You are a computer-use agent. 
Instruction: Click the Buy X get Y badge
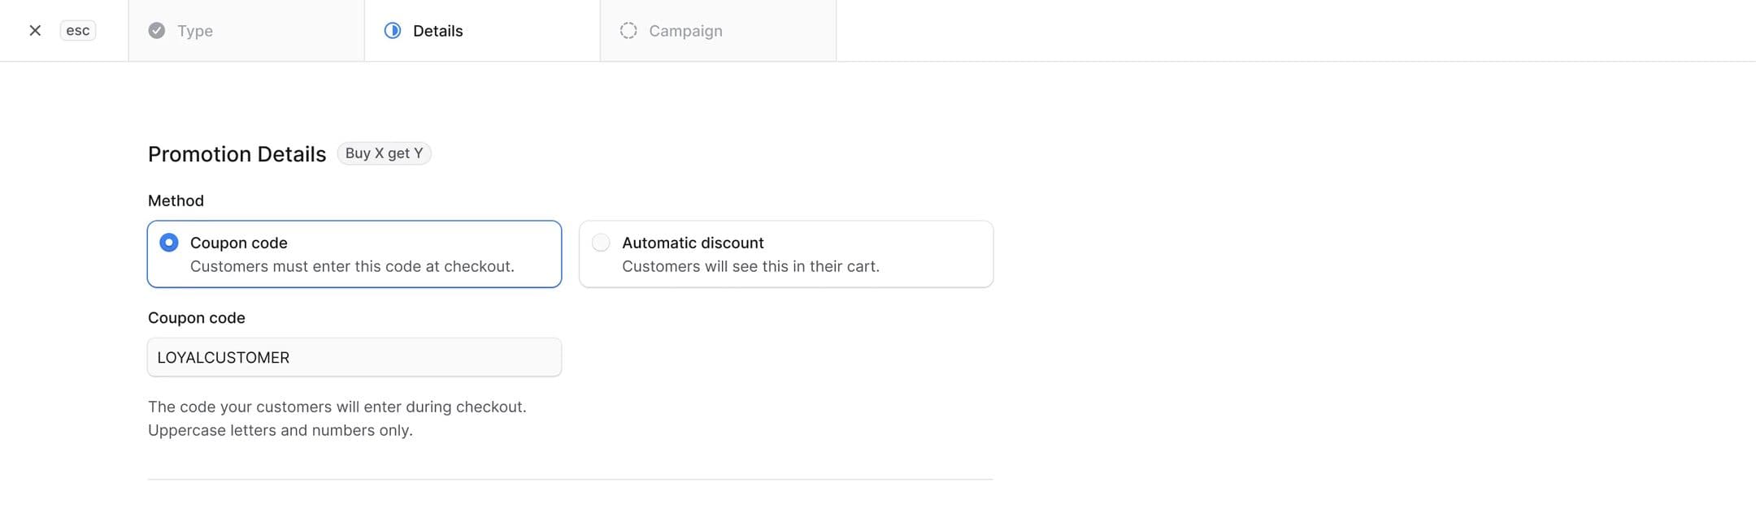[x=384, y=153]
